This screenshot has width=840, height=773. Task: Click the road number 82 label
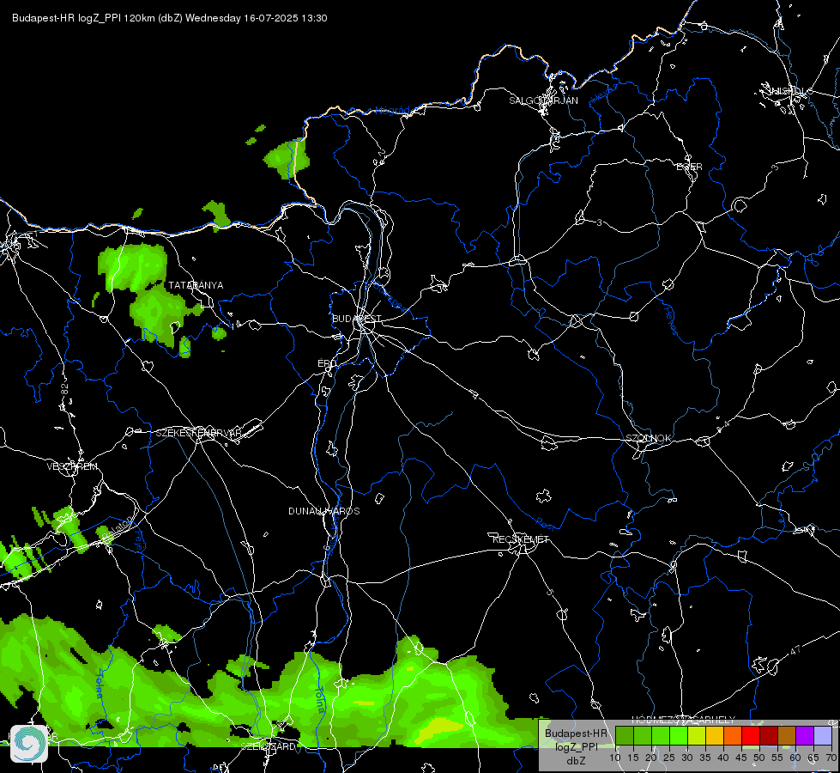coord(65,389)
